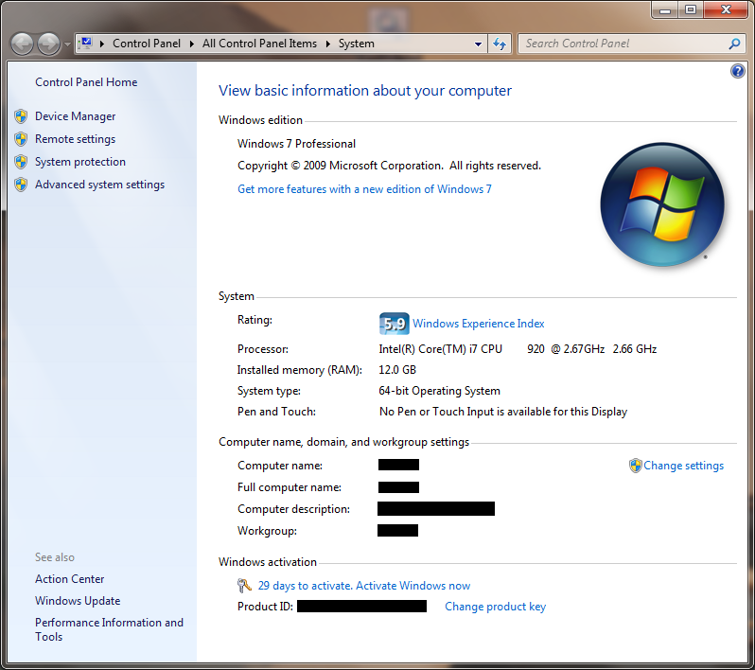Minimize the System window

pos(665,9)
